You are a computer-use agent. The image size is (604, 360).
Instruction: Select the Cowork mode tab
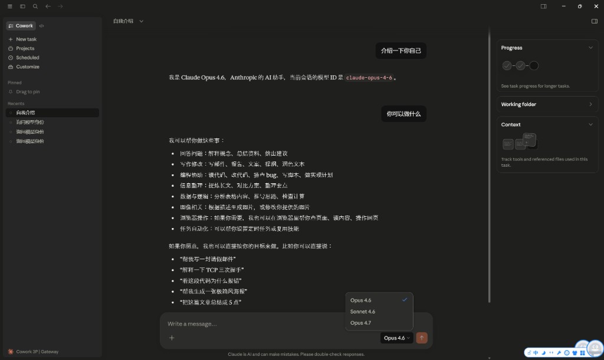[21, 26]
